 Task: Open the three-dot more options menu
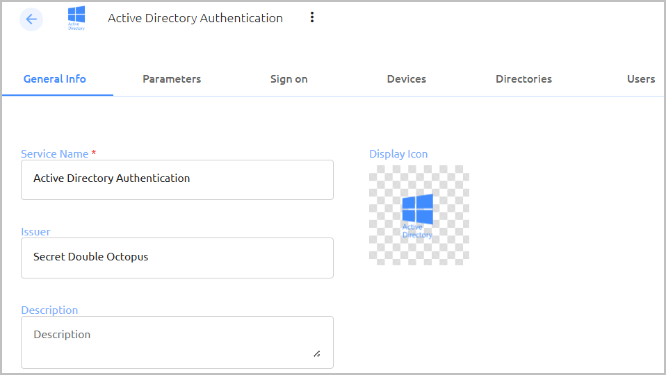(x=312, y=17)
